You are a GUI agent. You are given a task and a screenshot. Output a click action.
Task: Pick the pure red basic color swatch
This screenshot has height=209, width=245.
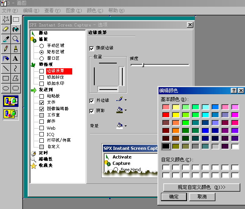tap(166, 115)
